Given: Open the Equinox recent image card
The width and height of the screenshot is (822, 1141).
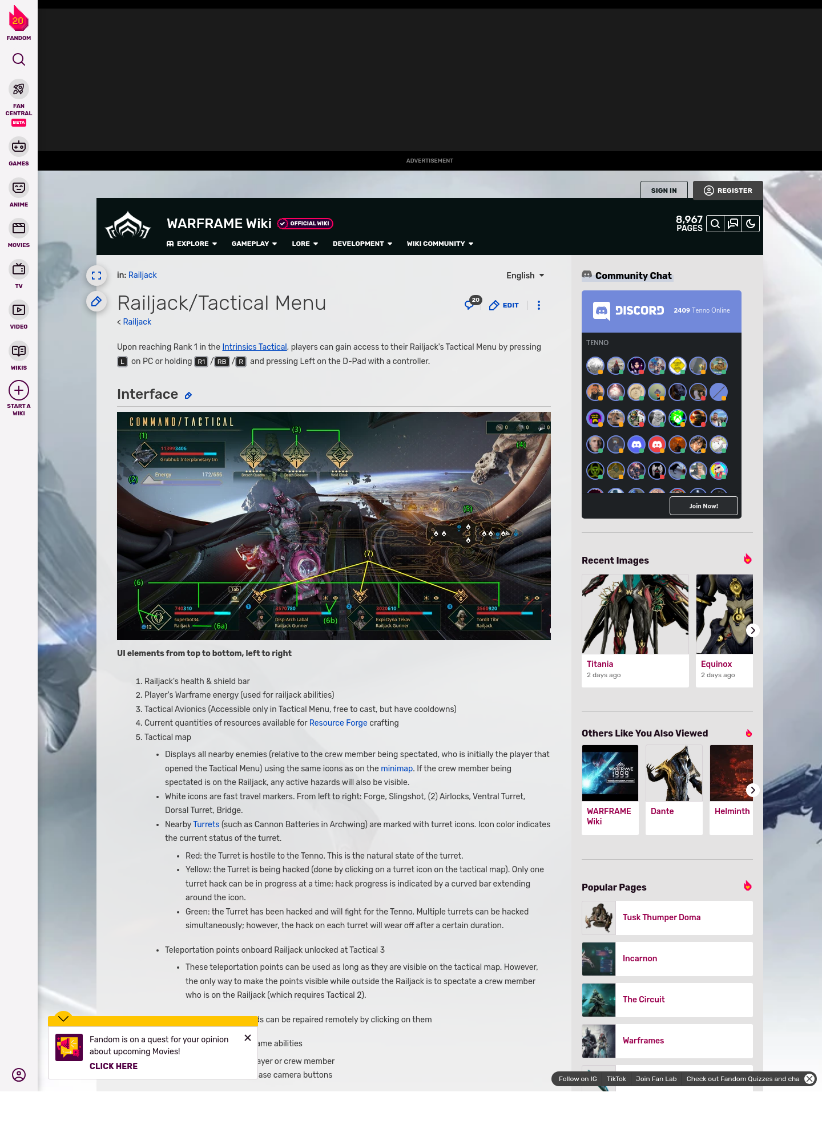Looking at the screenshot, I should point(724,630).
